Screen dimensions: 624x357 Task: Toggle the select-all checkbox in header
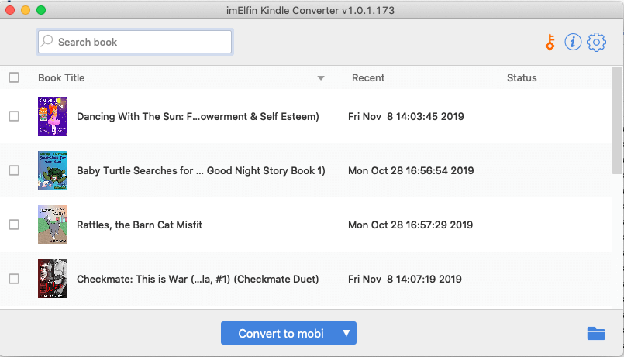click(14, 77)
